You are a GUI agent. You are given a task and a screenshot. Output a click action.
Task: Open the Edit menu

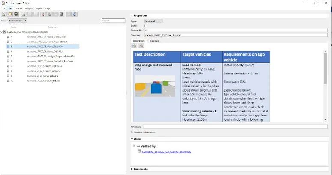point(10,9)
